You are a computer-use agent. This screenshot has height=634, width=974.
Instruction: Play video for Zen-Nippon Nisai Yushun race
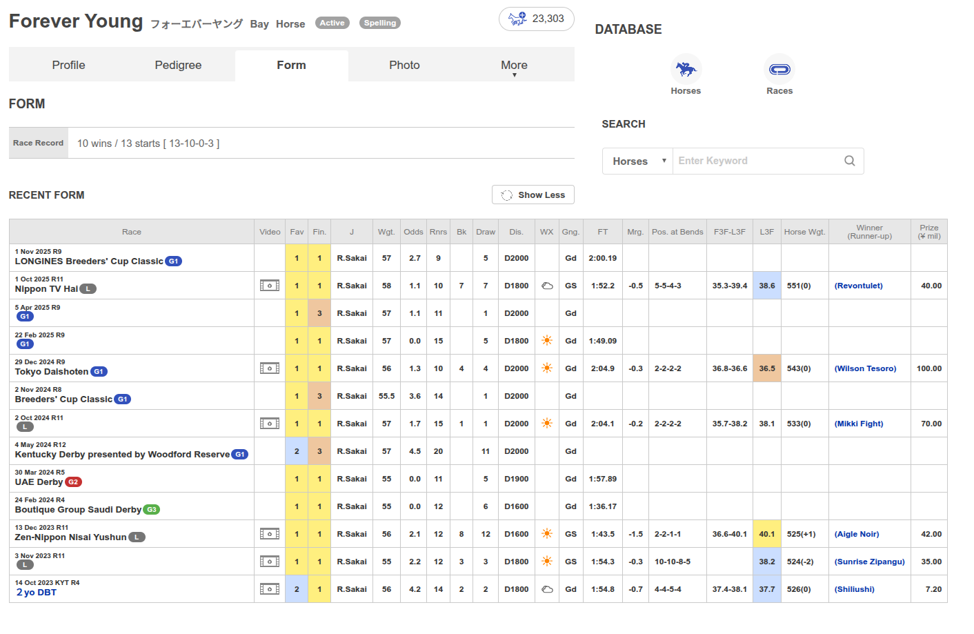coord(270,534)
